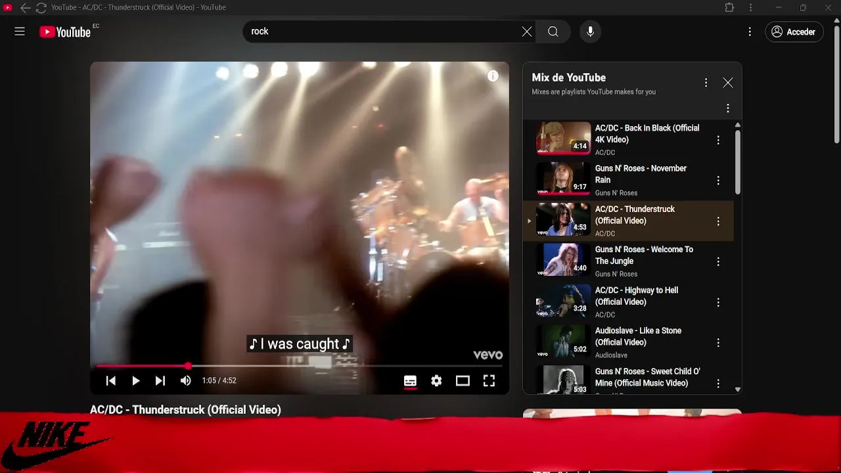841x473 pixels.
Task: Click the video progress bar scrubber
Action: click(x=188, y=366)
